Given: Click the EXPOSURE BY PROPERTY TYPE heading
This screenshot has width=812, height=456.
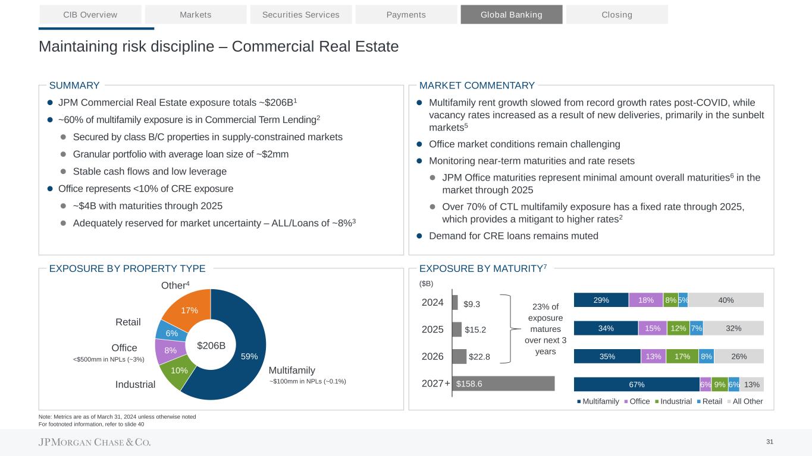Looking at the screenshot, I should tap(127, 268).
